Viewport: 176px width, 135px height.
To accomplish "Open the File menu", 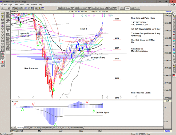I will [5, 5].
